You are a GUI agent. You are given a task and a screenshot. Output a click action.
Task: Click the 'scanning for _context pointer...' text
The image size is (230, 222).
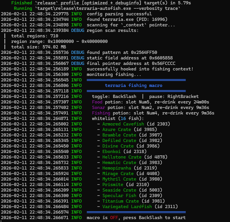coord(131,25)
